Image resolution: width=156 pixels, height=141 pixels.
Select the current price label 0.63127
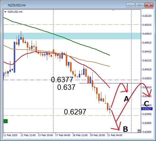(x=147, y=109)
